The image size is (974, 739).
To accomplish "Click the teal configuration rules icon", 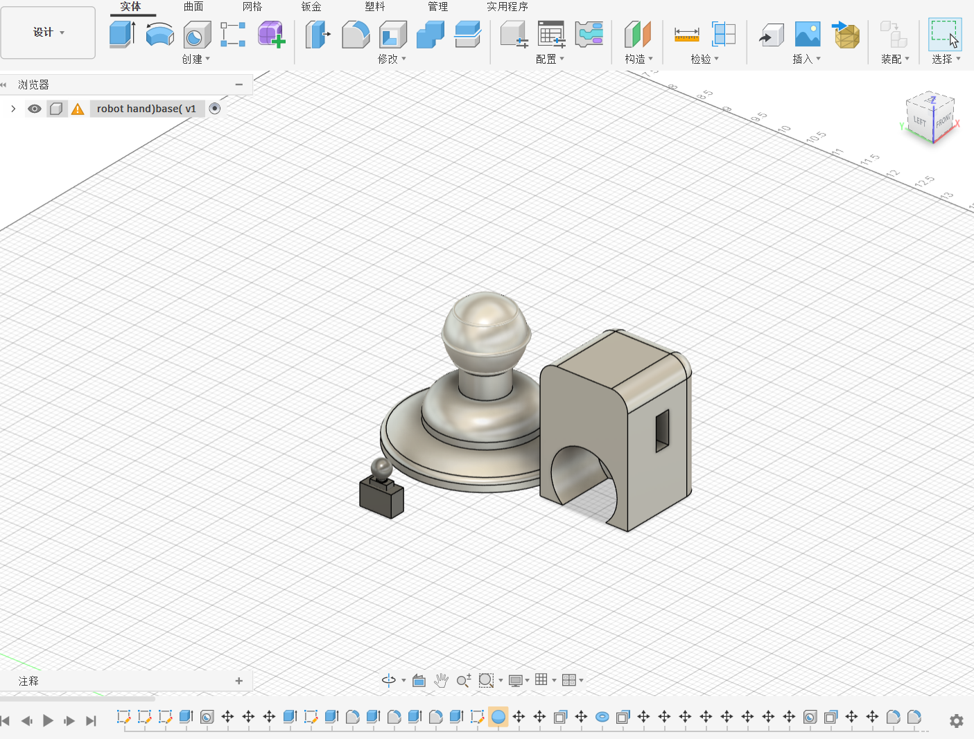I will point(589,34).
